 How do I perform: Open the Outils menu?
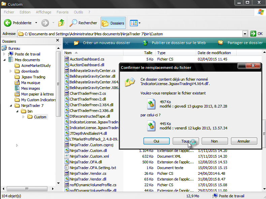click(x=78, y=12)
